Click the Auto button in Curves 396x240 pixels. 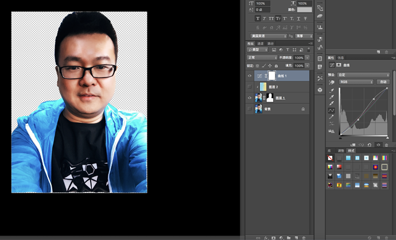383,82
